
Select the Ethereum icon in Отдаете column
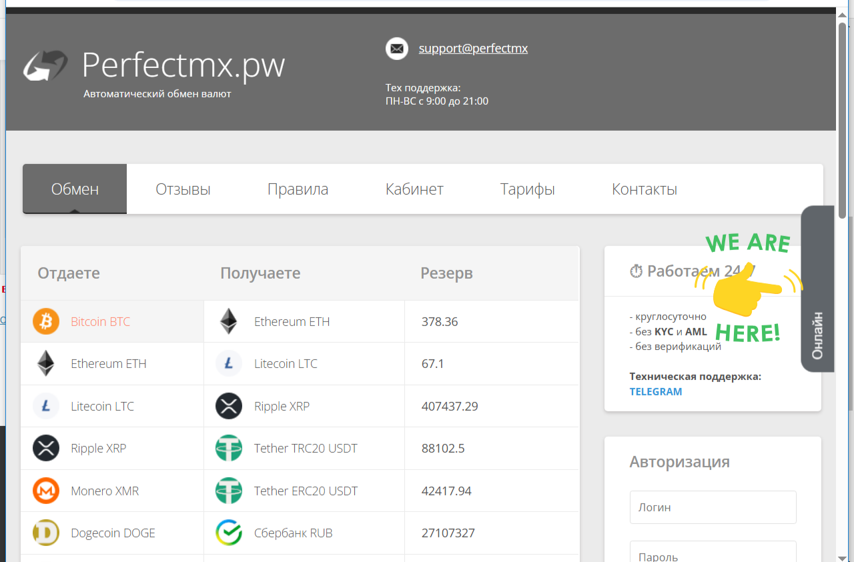click(x=46, y=363)
